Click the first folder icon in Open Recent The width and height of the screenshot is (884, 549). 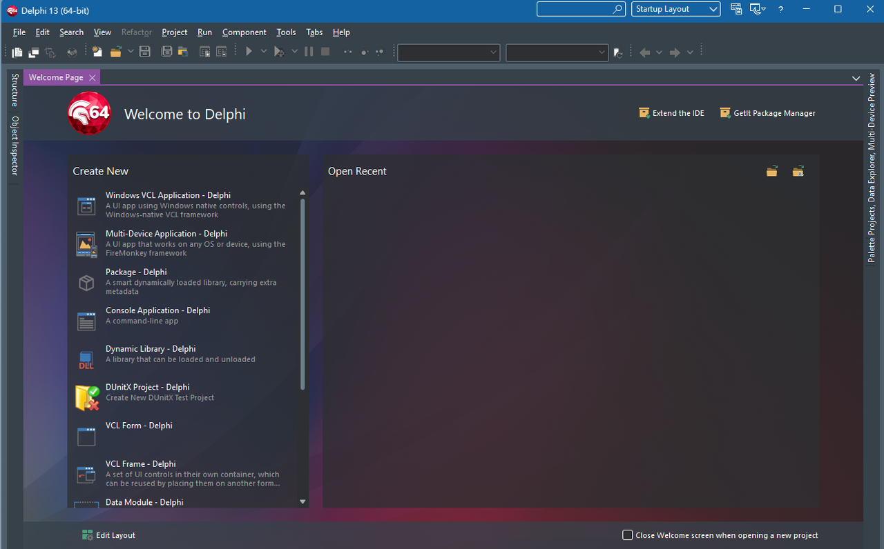pos(772,171)
